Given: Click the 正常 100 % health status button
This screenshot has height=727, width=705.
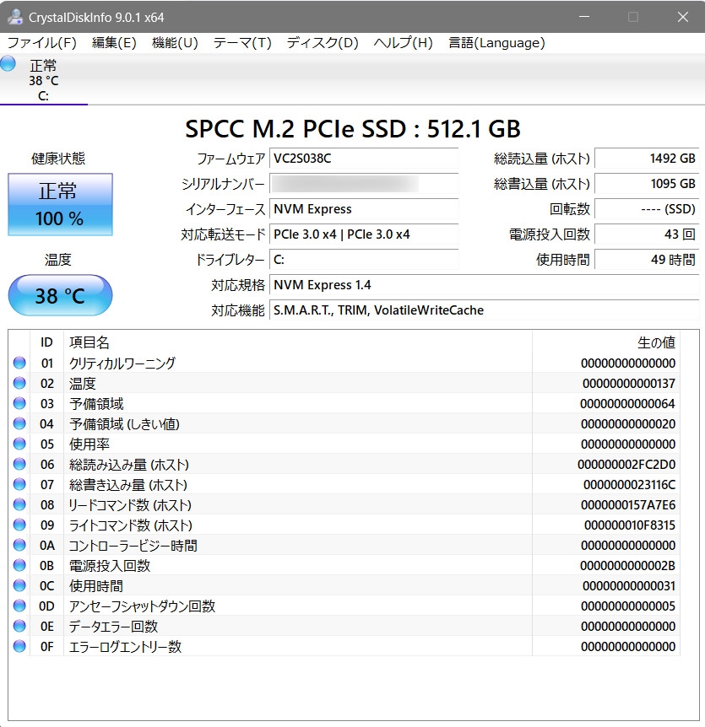Looking at the screenshot, I should (60, 204).
